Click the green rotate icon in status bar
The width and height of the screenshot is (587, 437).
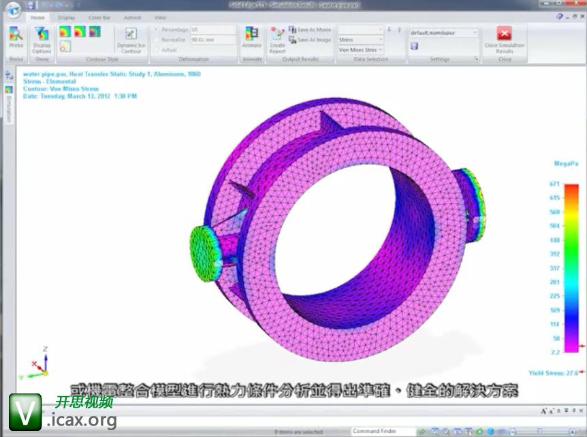tap(479, 432)
